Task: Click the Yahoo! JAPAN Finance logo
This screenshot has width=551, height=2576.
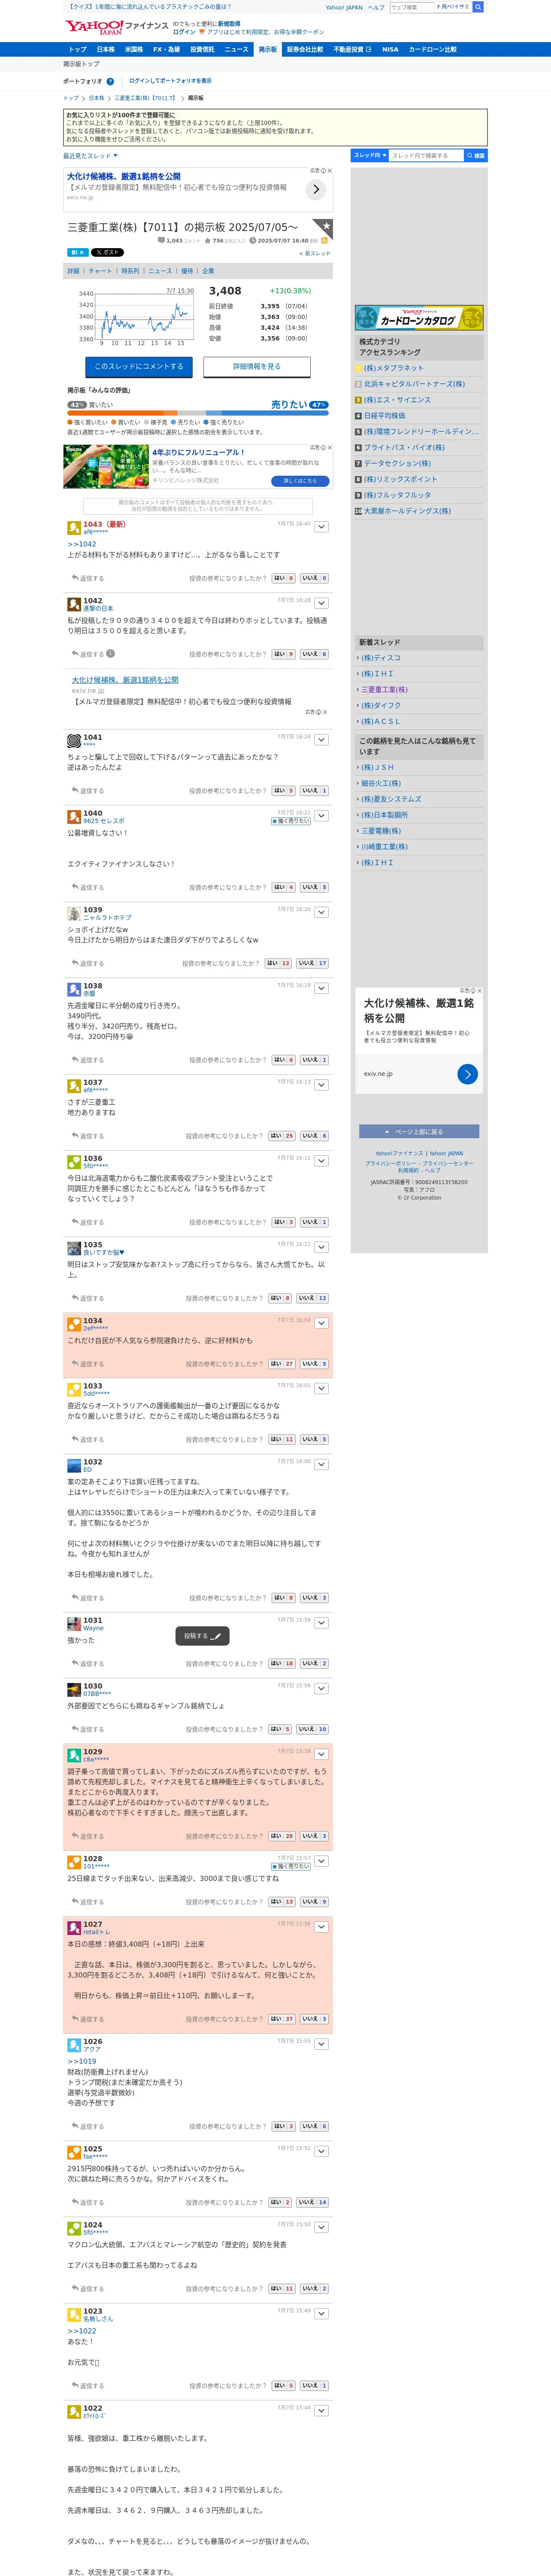Action: tap(117, 27)
